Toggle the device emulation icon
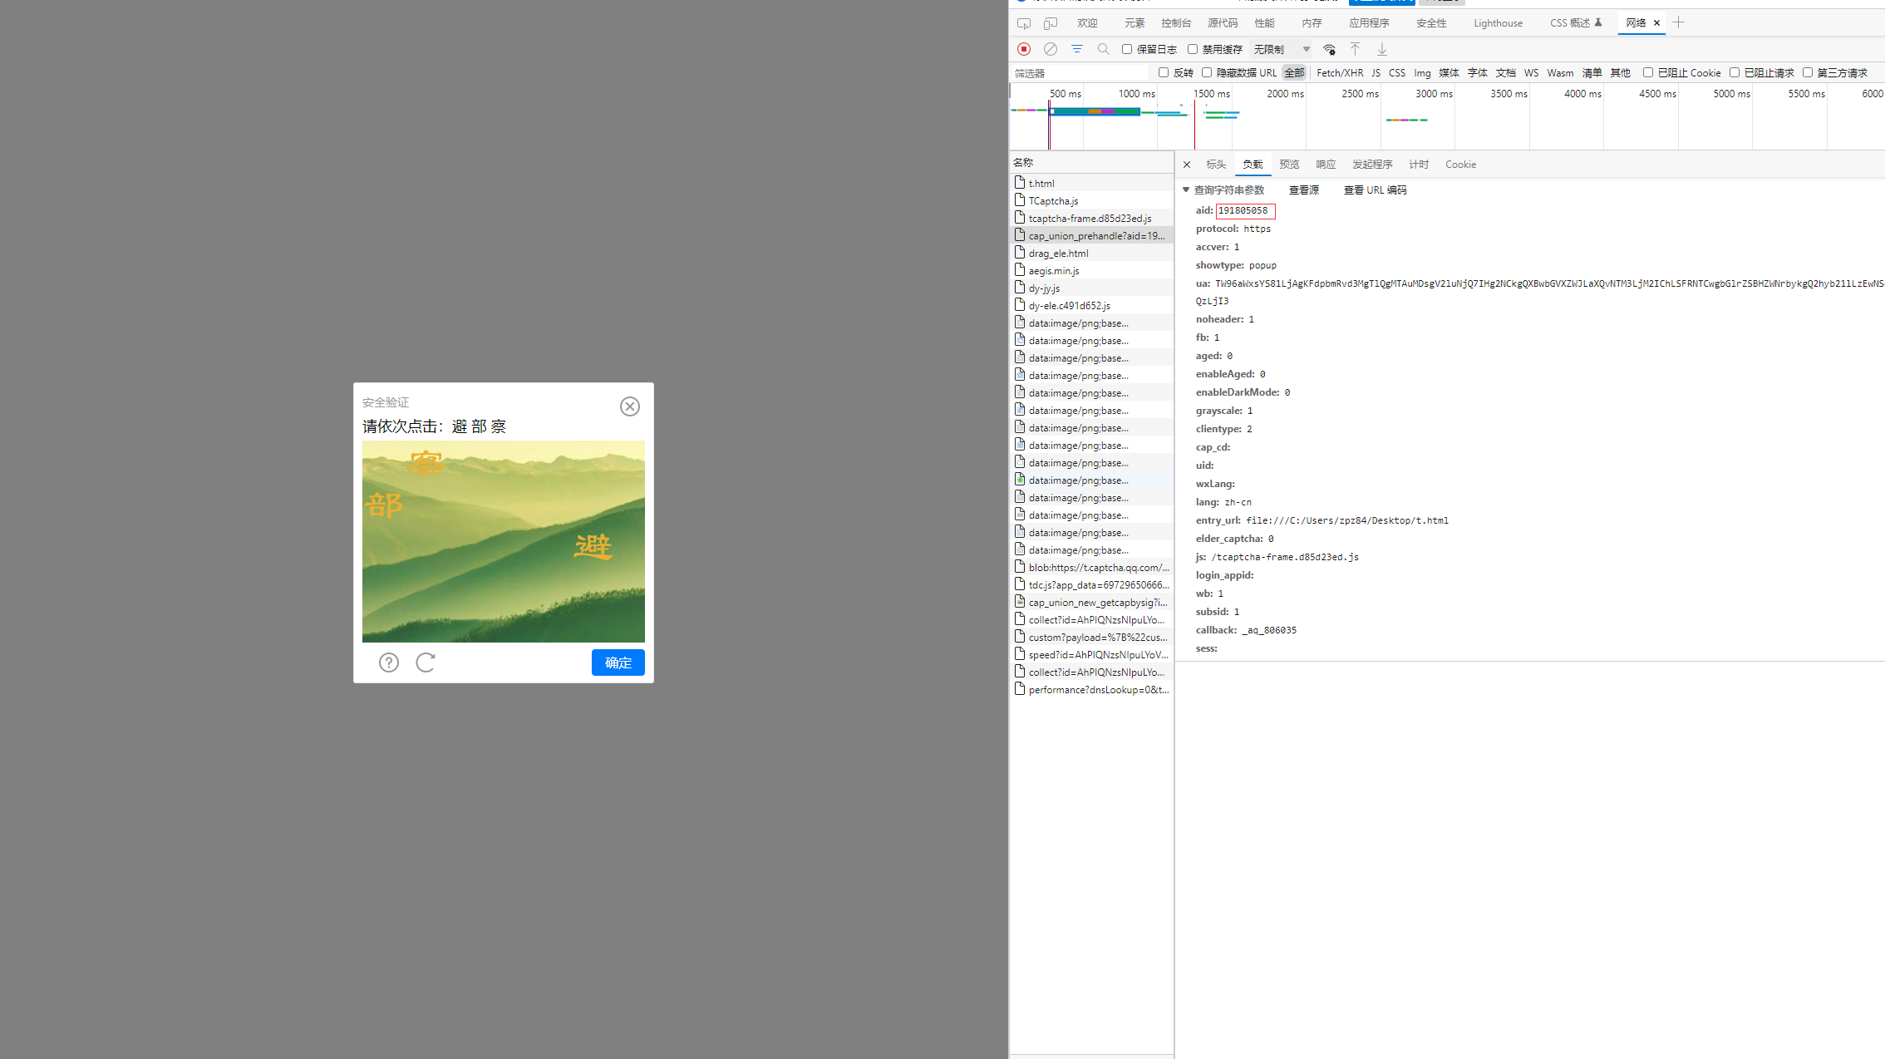Image resolution: width=1885 pixels, height=1059 pixels. click(x=1051, y=23)
